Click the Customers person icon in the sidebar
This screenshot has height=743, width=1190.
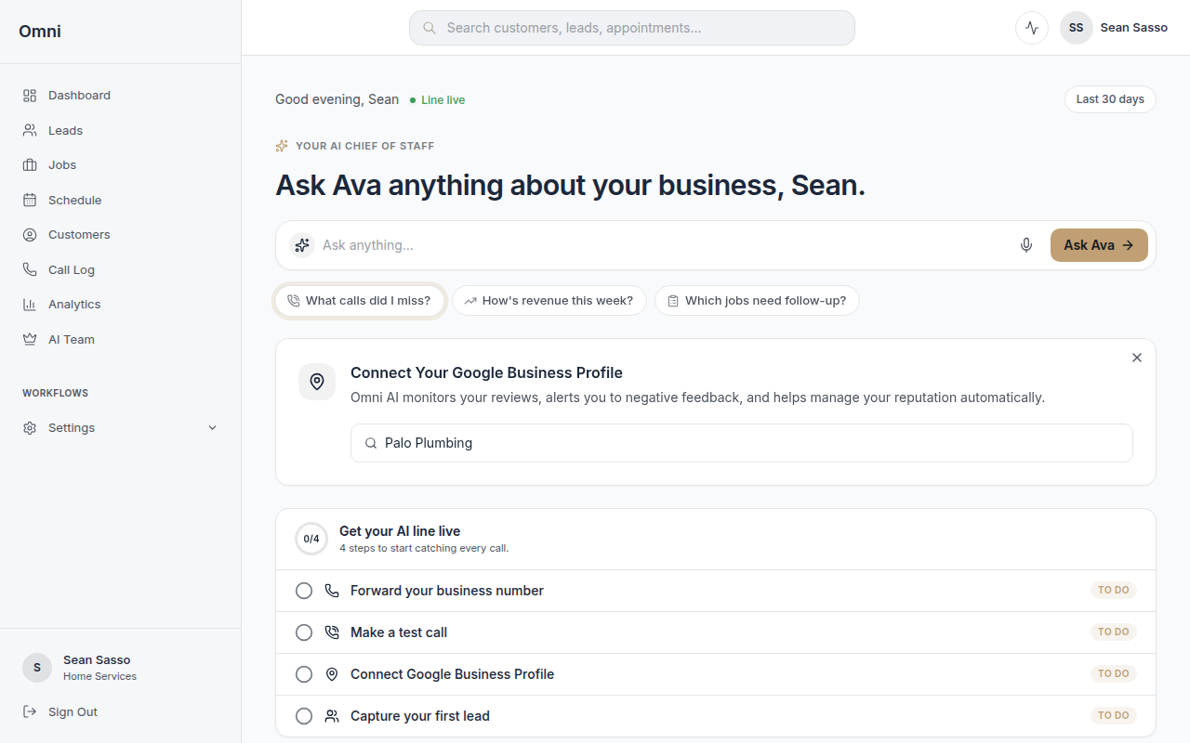tap(30, 235)
